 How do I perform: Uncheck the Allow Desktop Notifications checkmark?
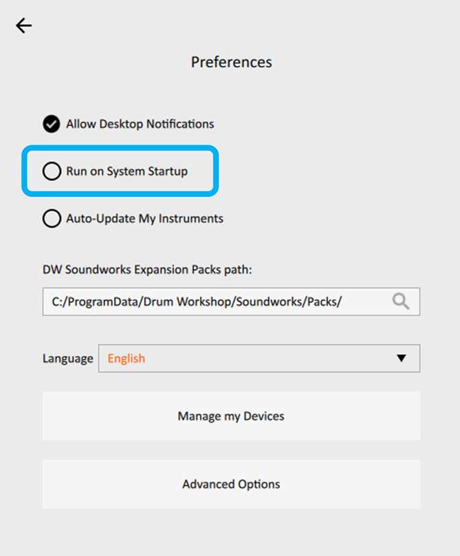(52, 124)
